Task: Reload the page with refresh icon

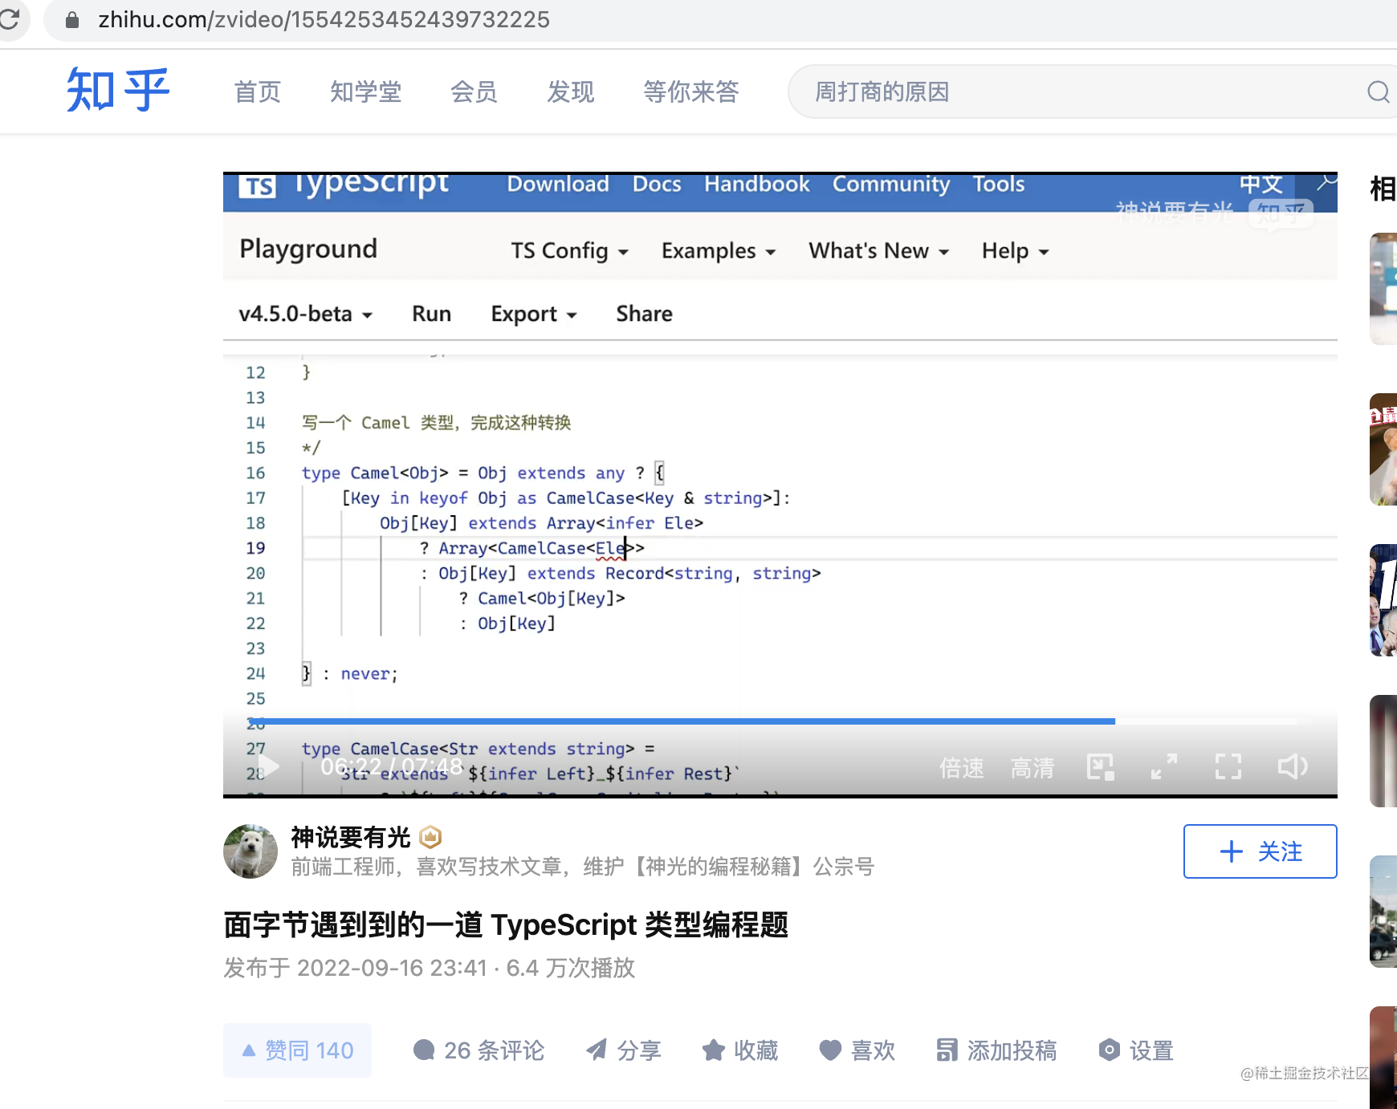Action: (10, 19)
